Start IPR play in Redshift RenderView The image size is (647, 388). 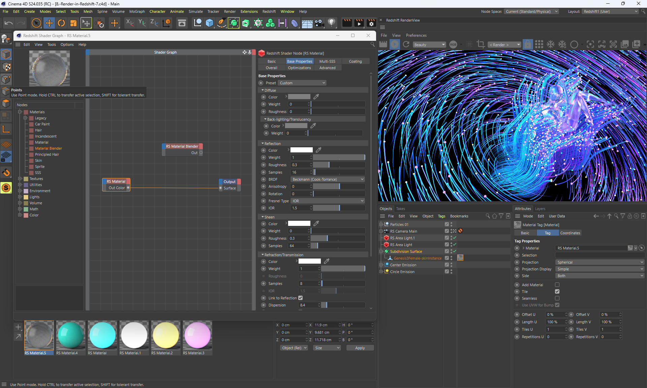[x=395, y=44]
